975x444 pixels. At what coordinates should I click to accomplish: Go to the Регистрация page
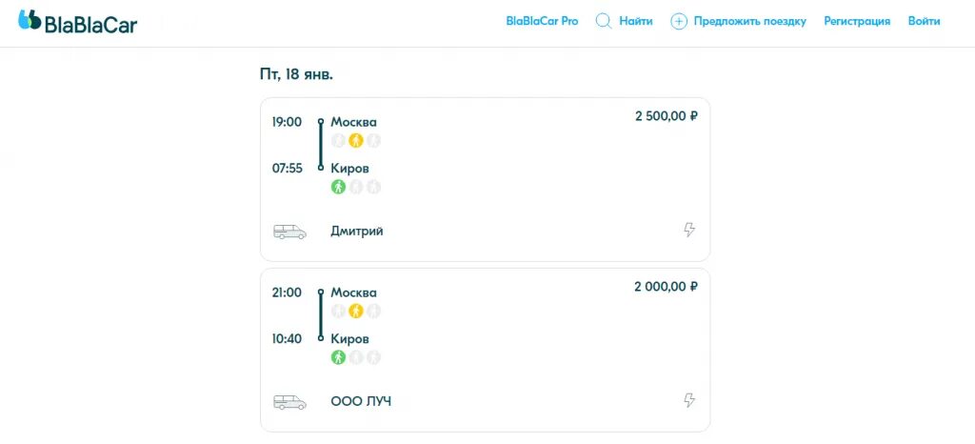point(857,22)
